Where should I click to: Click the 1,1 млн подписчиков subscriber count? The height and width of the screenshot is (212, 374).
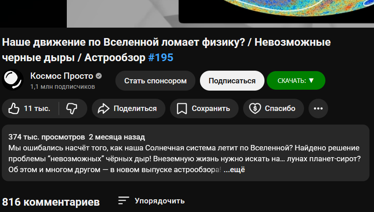coord(62,86)
